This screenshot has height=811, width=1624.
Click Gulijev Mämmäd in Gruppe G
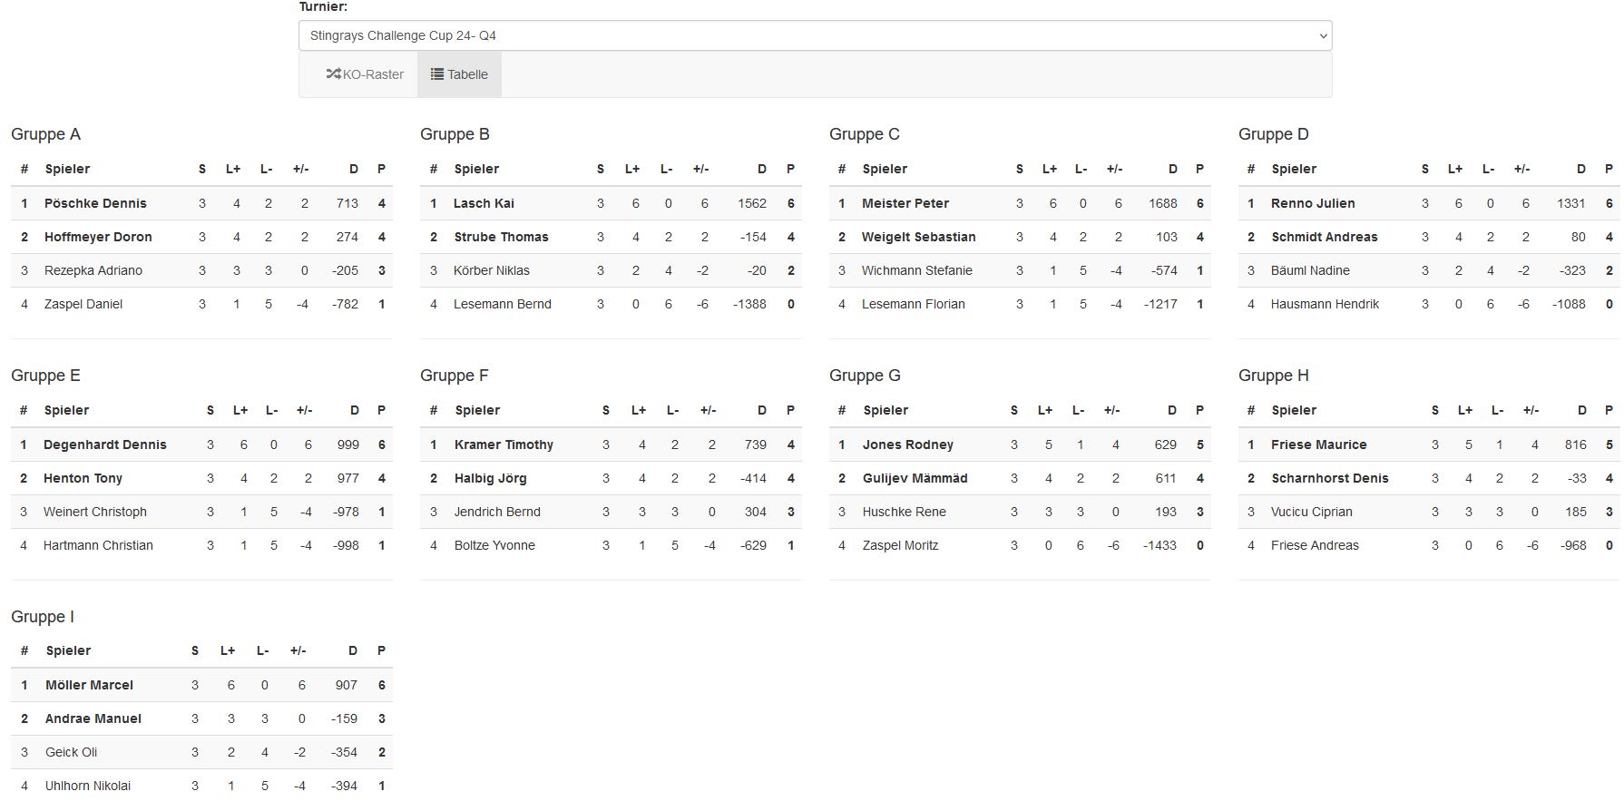point(915,478)
